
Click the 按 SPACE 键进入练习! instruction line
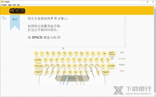(x=44, y=38)
